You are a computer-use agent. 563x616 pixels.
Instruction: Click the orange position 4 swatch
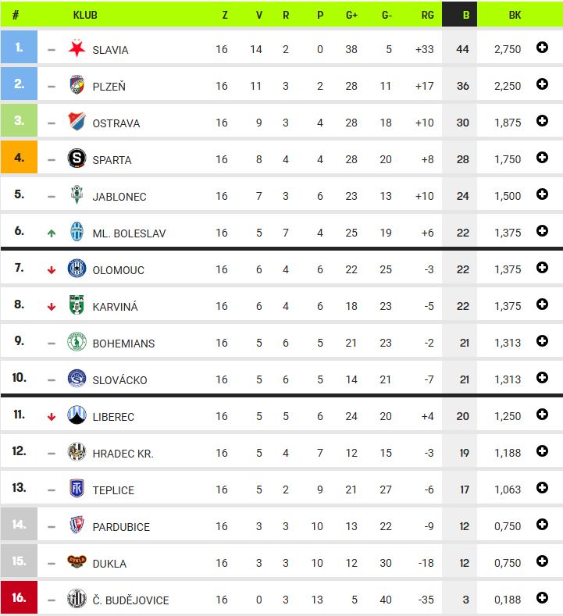click(19, 157)
